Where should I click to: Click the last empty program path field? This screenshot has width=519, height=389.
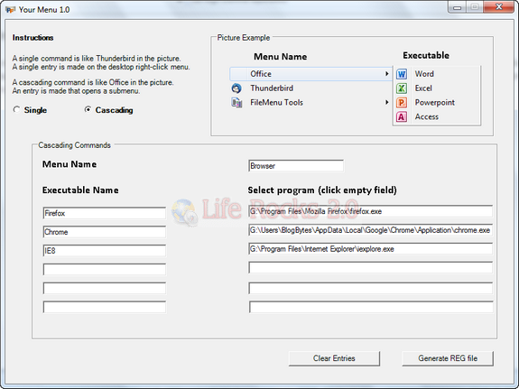coord(370,307)
